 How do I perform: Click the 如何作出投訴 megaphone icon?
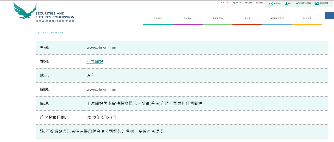298,3
